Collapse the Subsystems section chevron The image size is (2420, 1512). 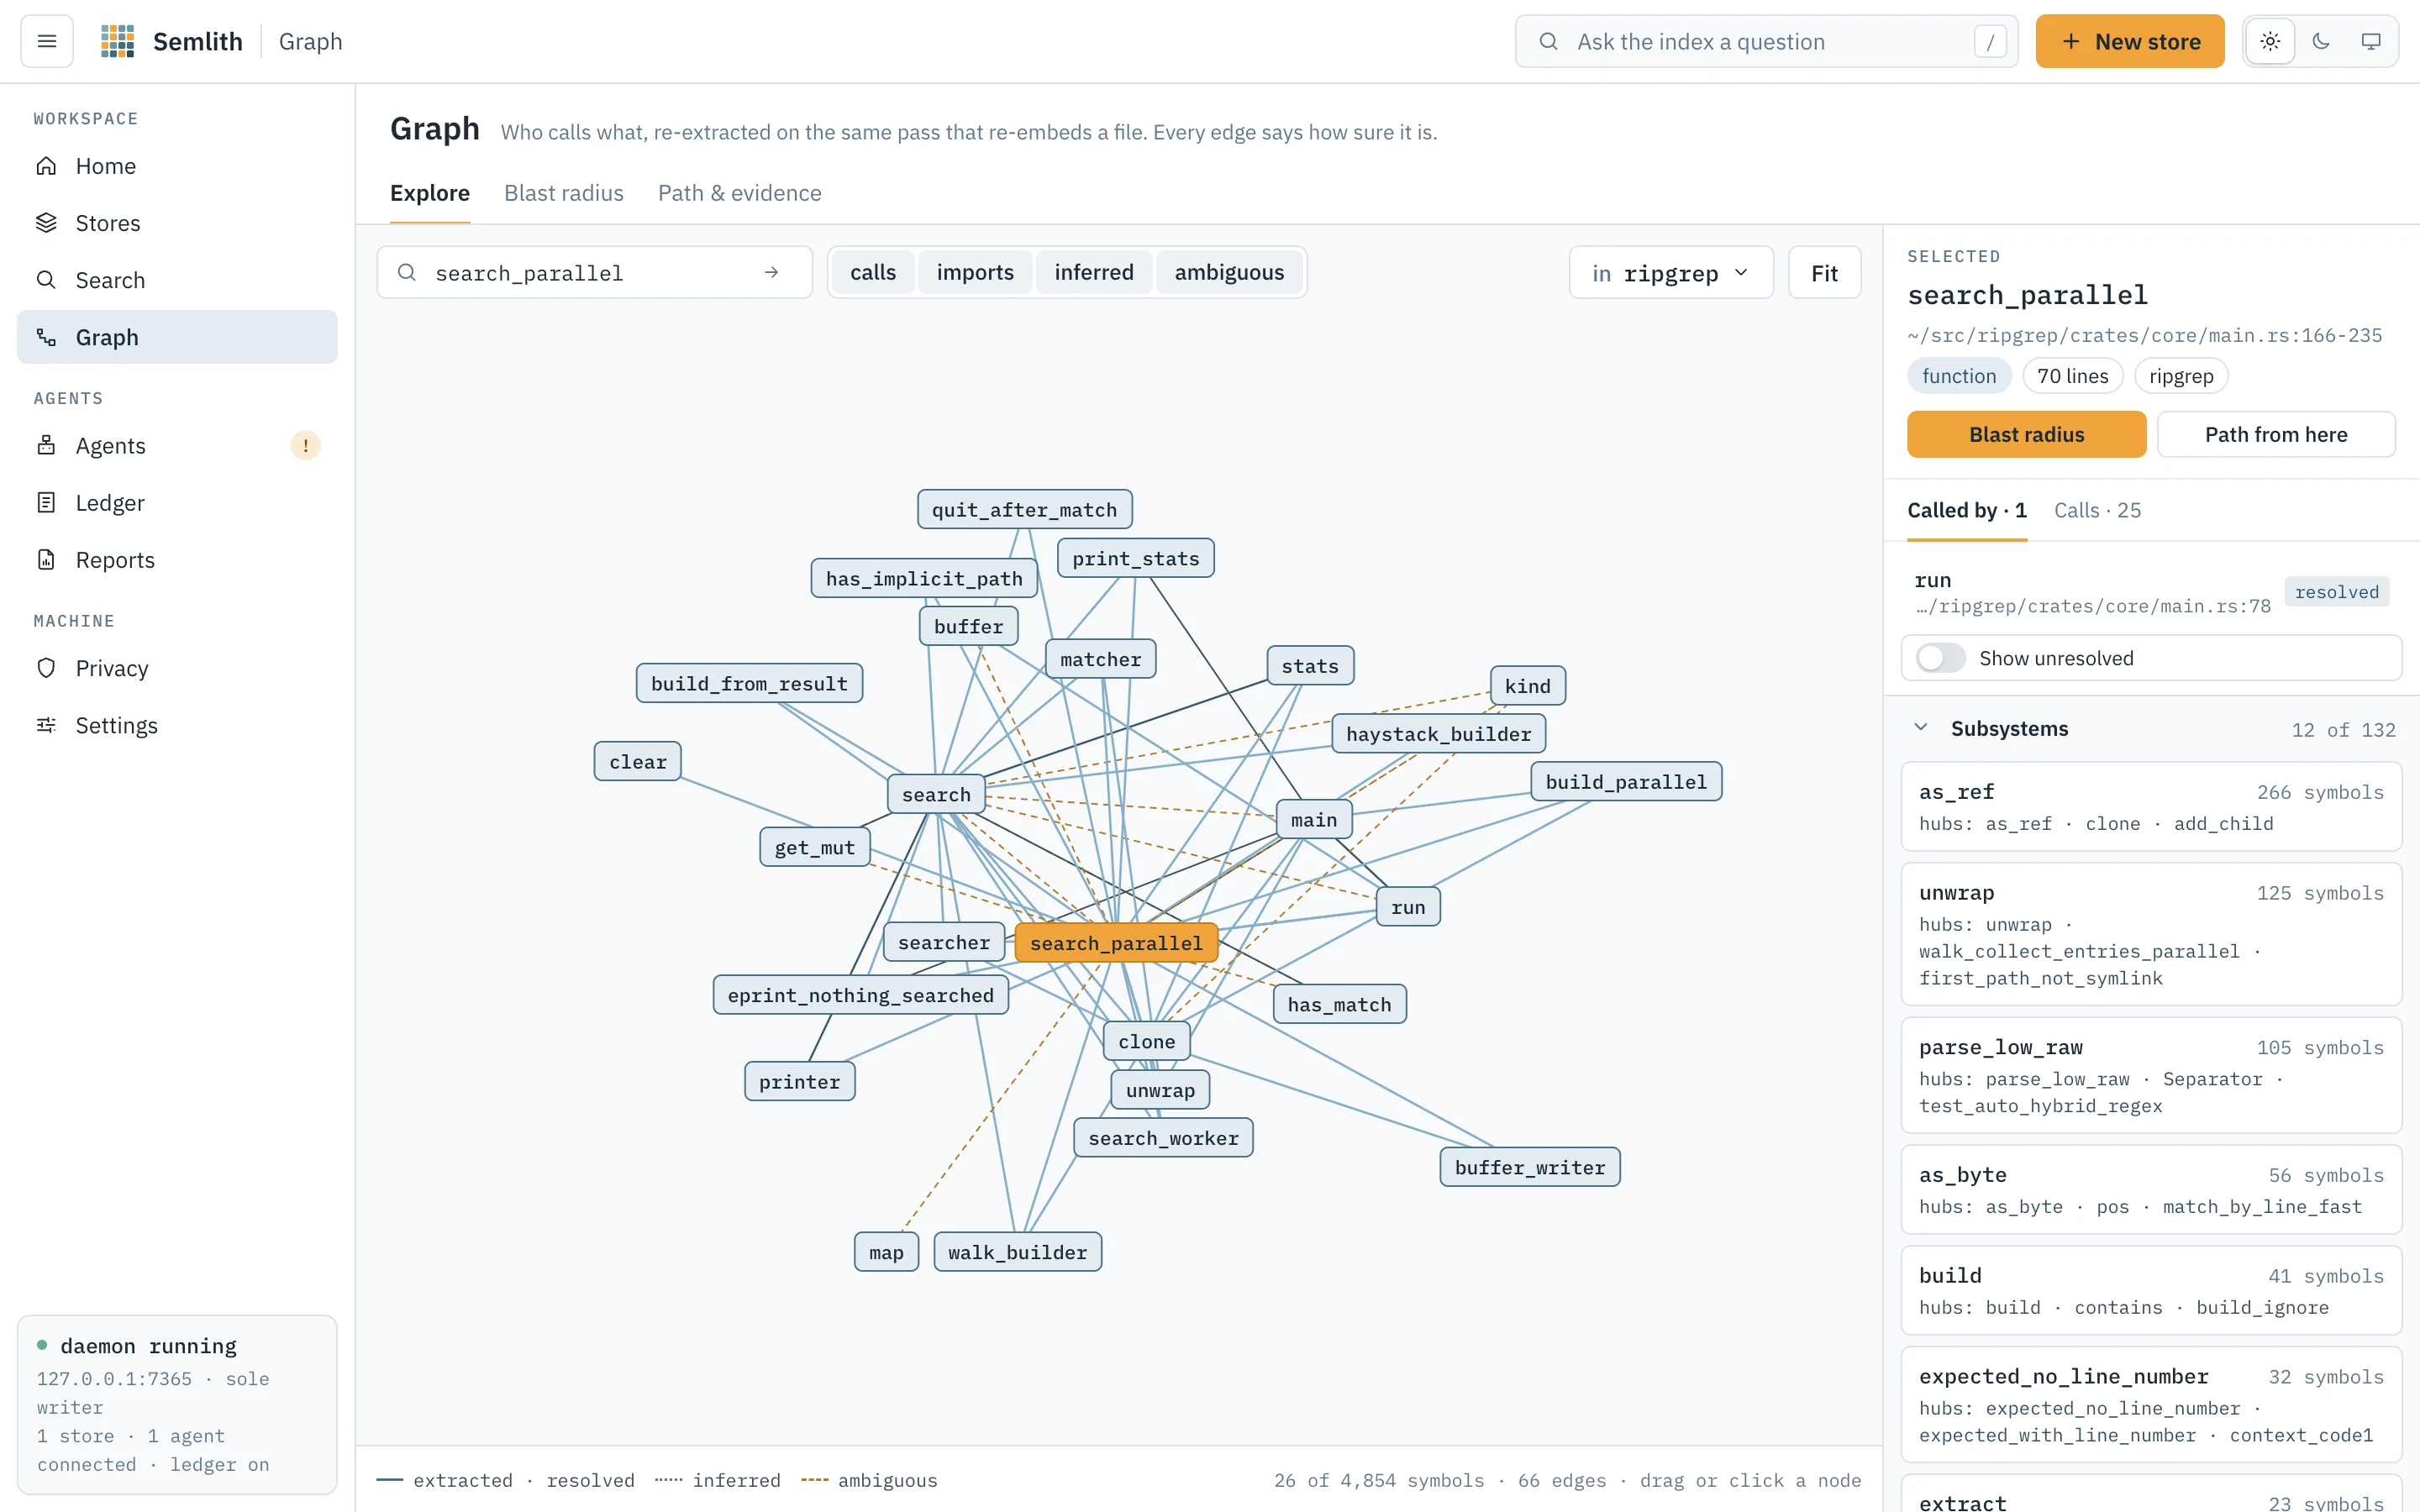pos(1920,728)
